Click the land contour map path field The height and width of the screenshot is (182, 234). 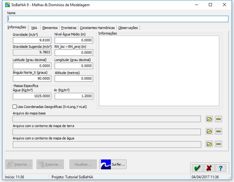[x=107, y=132]
